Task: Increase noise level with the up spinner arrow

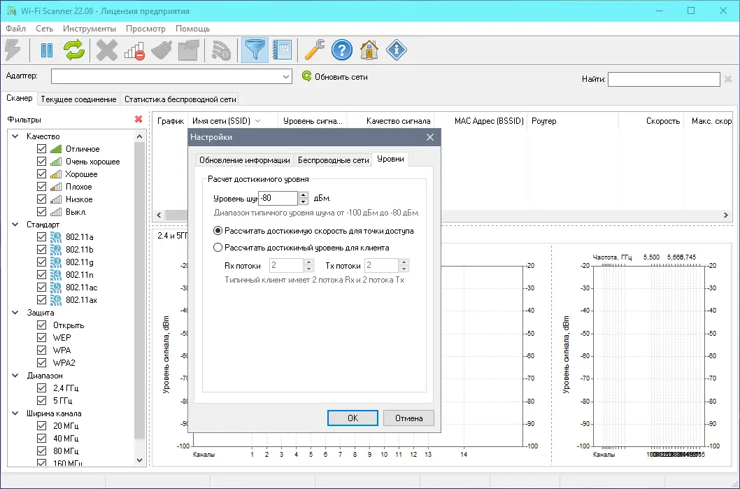Action: (304, 194)
